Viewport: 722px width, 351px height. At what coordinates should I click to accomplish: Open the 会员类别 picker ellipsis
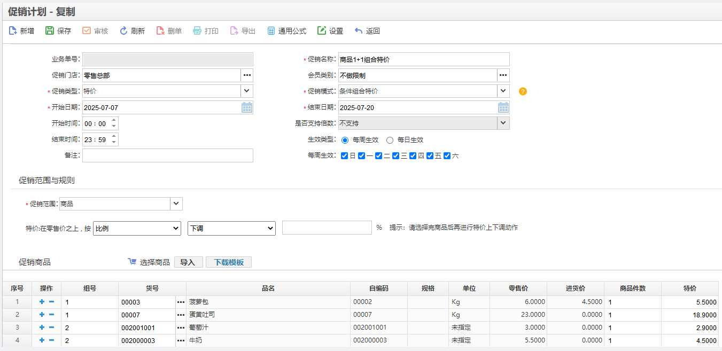pyautogui.click(x=503, y=75)
